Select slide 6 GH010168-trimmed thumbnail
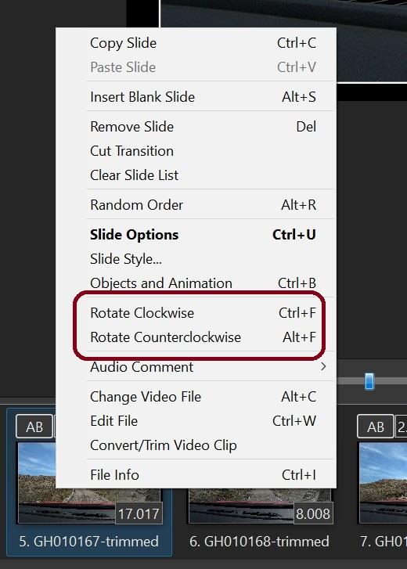 tap(260, 506)
